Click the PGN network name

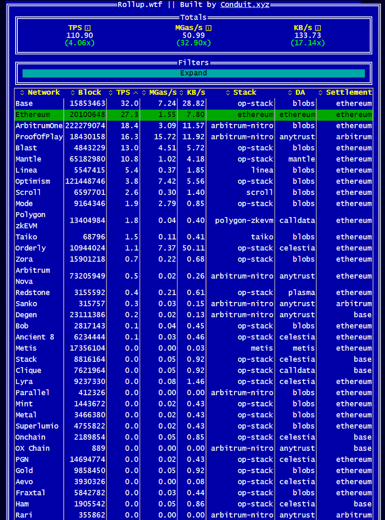pyautogui.click(x=22, y=459)
